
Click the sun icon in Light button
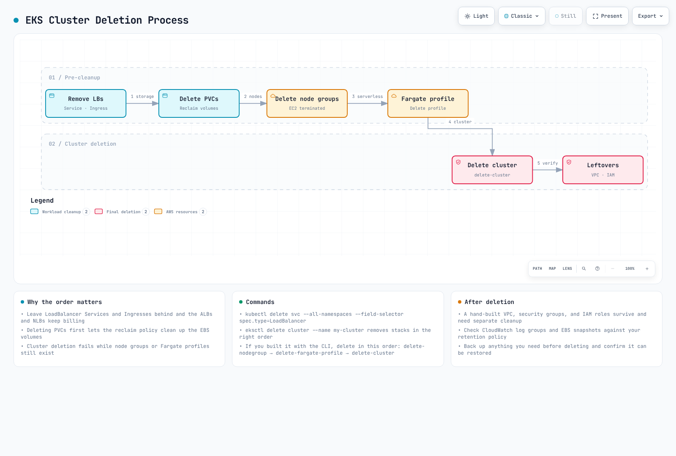tap(467, 16)
